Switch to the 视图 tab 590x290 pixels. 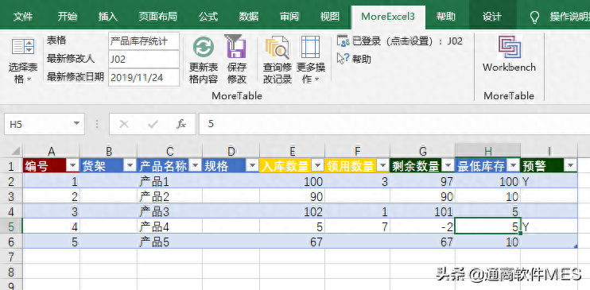(x=330, y=17)
